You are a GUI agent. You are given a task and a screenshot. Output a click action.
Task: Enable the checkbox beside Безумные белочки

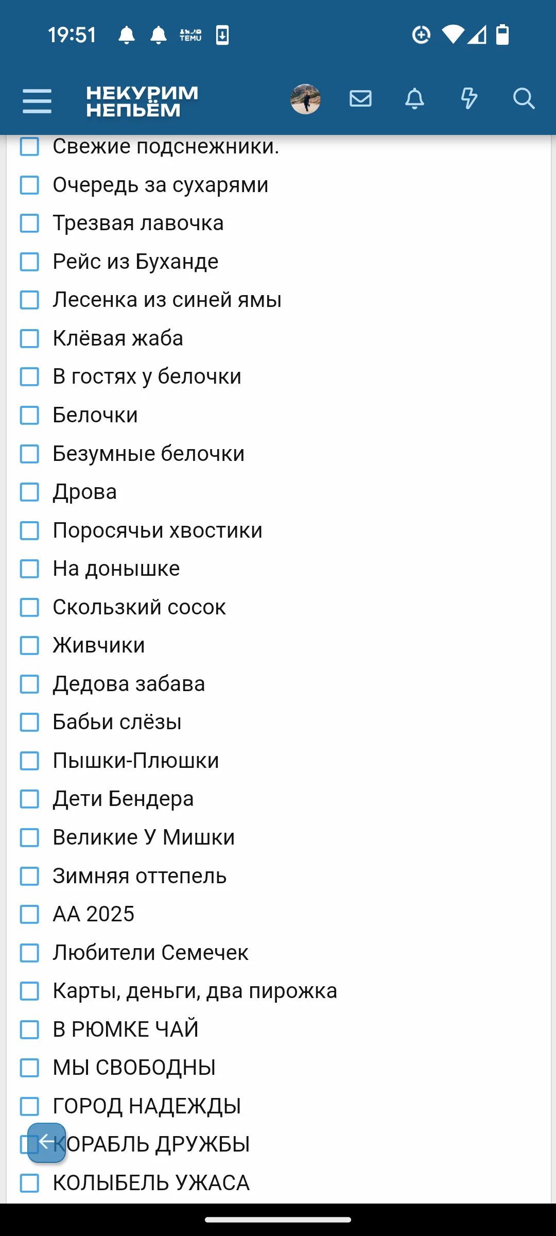coord(29,454)
